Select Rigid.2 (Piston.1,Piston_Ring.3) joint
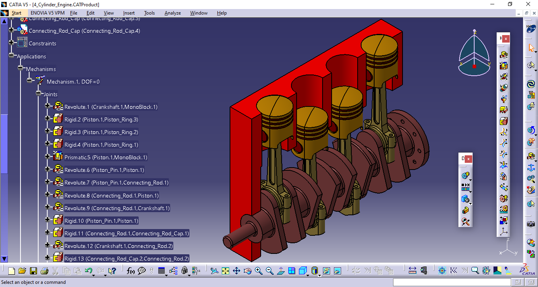The image size is (538, 287). (101, 119)
